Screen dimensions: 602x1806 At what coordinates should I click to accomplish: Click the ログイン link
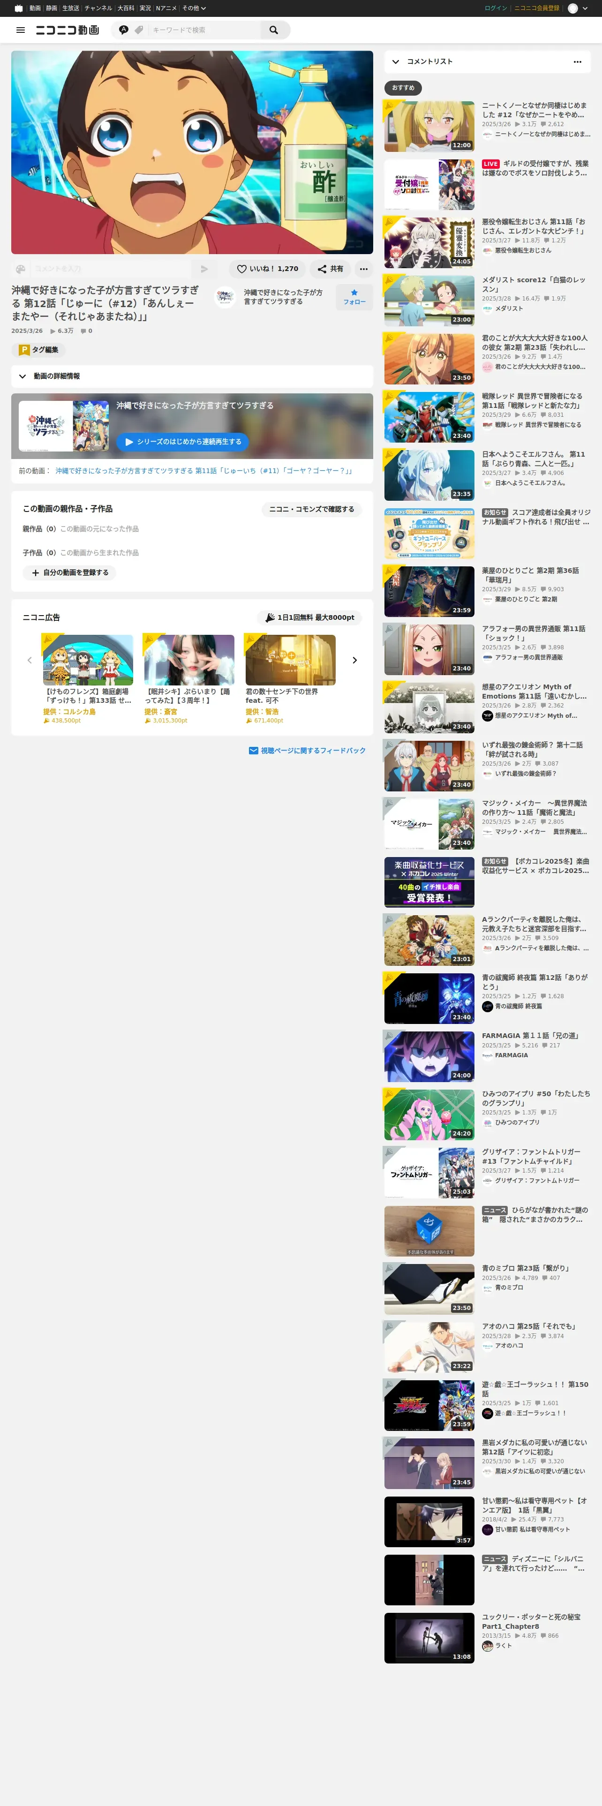tap(496, 8)
